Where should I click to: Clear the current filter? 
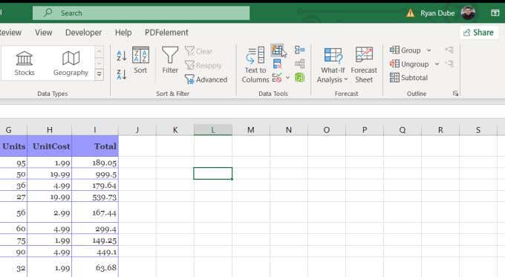coord(199,51)
